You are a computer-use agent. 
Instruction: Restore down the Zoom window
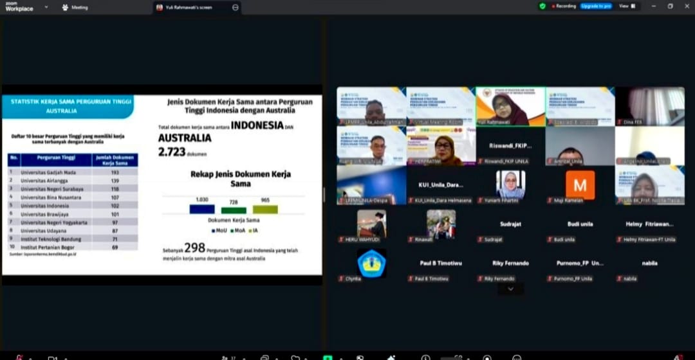pyautogui.click(x=670, y=6)
